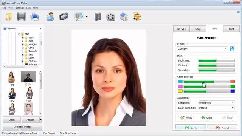Collapse the FND folder
Screen dimensions: 242x136
point(19,34)
